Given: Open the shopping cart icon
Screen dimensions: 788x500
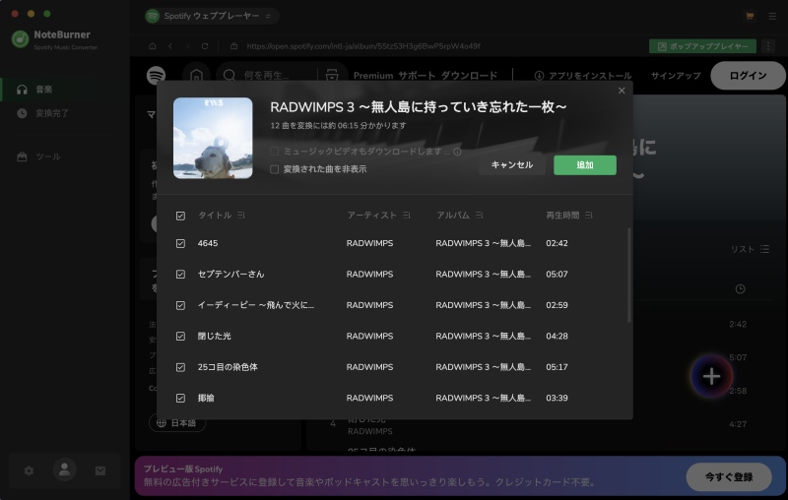Looking at the screenshot, I should pyautogui.click(x=750, y=16).
